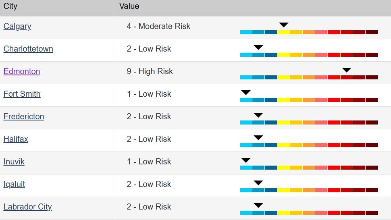Viewport: 391px width, 220px height.
Task: Open the Charlottetown city link
Action: [x=28, y=49]
